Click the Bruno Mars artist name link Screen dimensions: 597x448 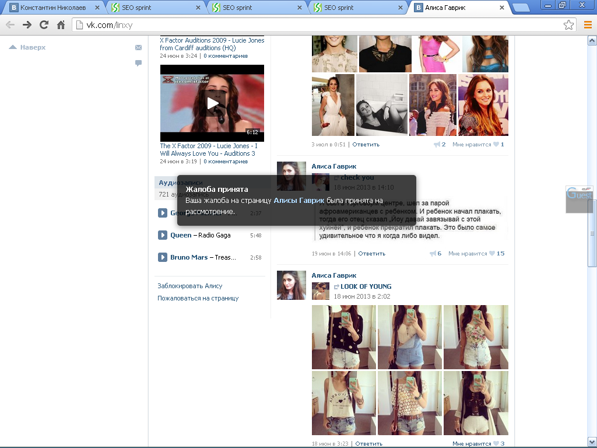click(189, 257)
